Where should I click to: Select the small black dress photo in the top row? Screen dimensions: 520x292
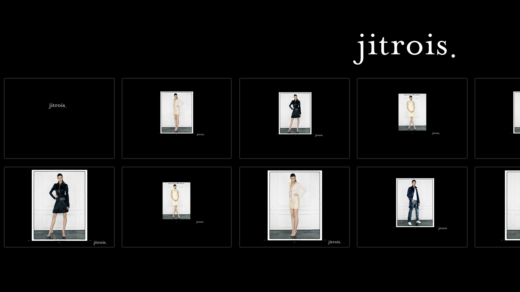tap(295, 113)
